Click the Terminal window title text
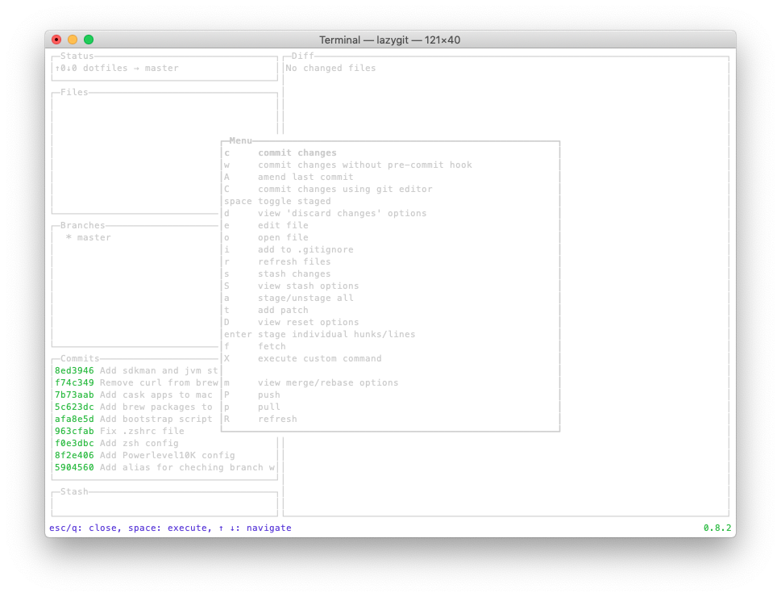781x597 pixels. click(x=389, y=40)
